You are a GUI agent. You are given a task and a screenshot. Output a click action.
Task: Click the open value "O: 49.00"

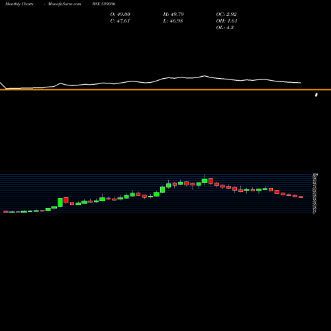120,15
